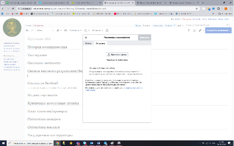234x146 pixels.
Task: Open the Выйти logout link
Action: pos(227,19)
